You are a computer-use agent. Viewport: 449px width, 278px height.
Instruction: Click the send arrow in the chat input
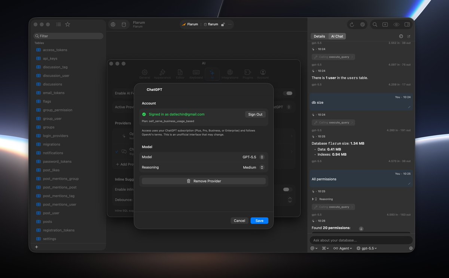tap(411, 248)
